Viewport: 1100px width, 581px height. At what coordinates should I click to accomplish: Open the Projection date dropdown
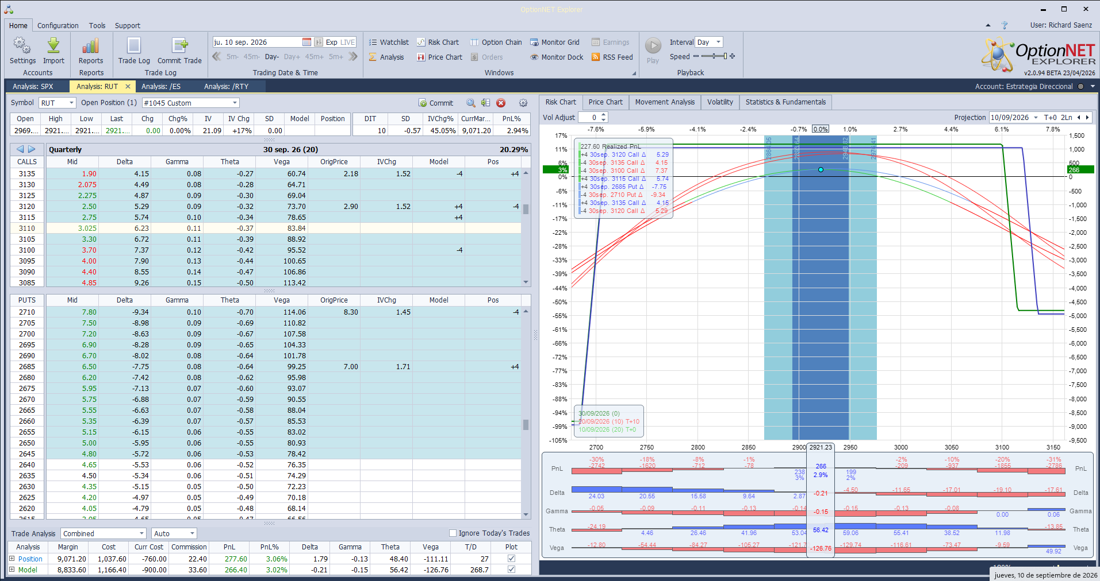click(1036, 117)
